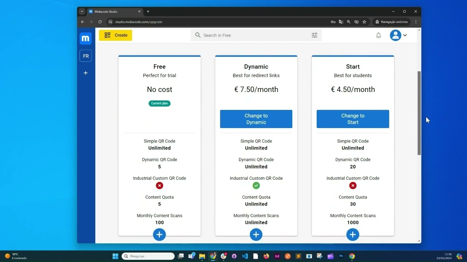Screen dimensions: 467x262
Task: Click the red X under Free Industrial QR
Action: point(159,186)
